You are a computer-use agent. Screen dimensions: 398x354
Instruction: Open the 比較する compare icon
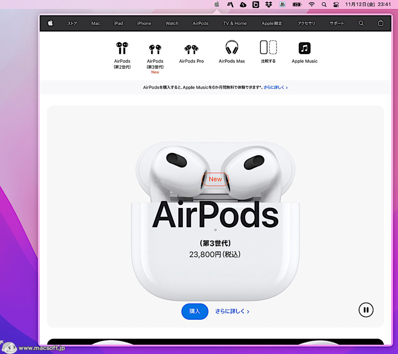[x=268, y=47]
